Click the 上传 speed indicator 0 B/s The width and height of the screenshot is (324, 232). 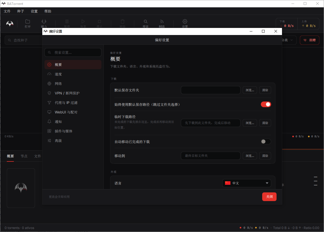pyautogui.click(x=309, y=24)
